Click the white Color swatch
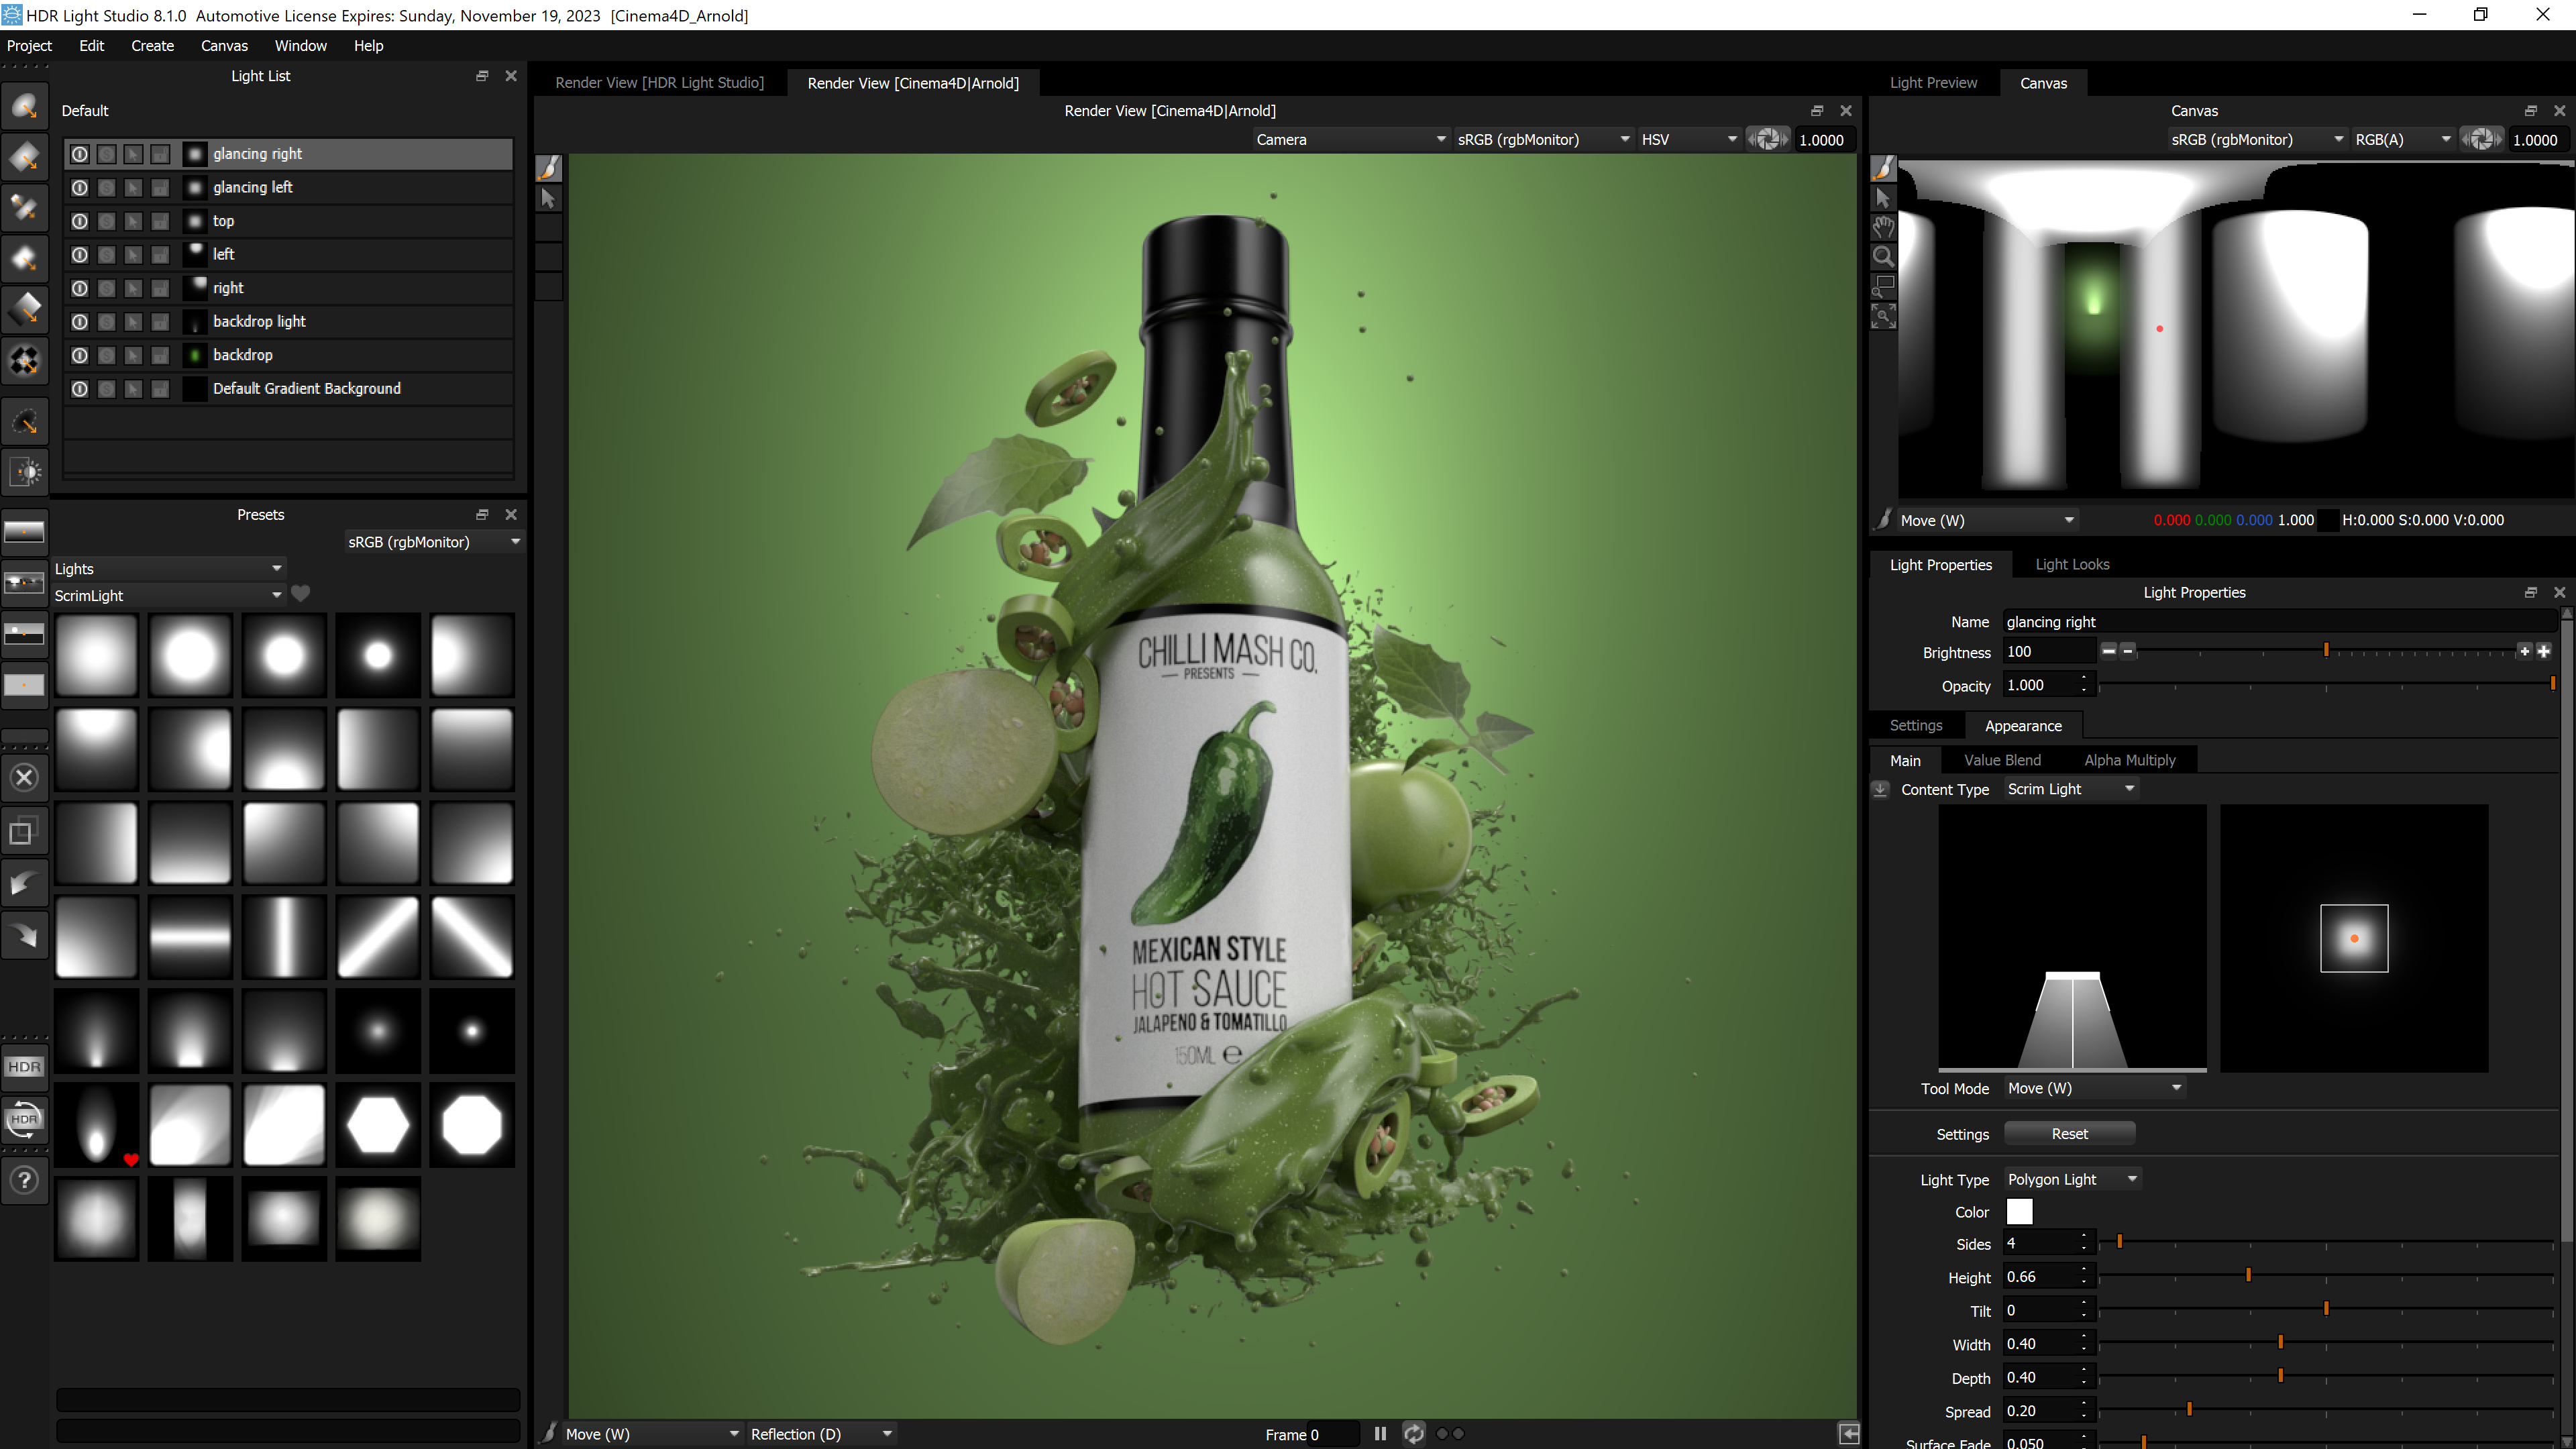 coord(2019,1212)
